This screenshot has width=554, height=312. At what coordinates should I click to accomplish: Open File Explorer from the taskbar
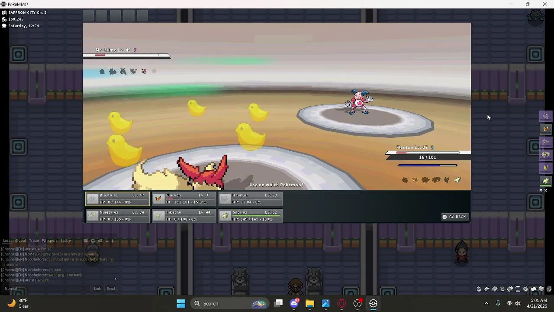tap(310, 303)
